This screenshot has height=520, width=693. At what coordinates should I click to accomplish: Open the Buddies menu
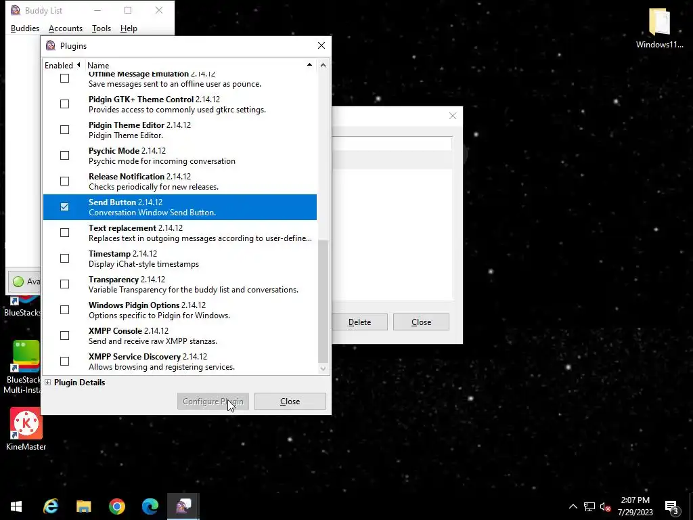point(25,28)
